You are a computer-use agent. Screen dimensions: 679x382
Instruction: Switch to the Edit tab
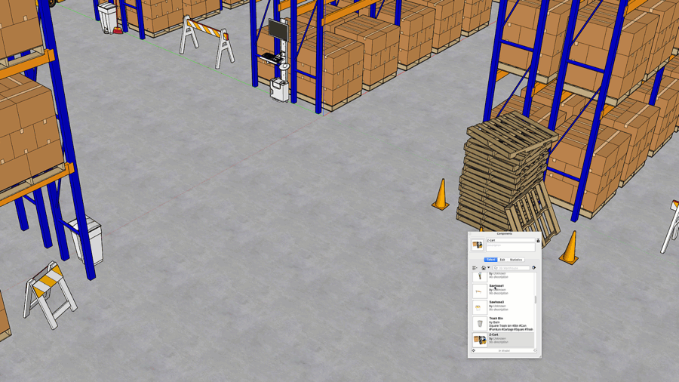(502, 260)
